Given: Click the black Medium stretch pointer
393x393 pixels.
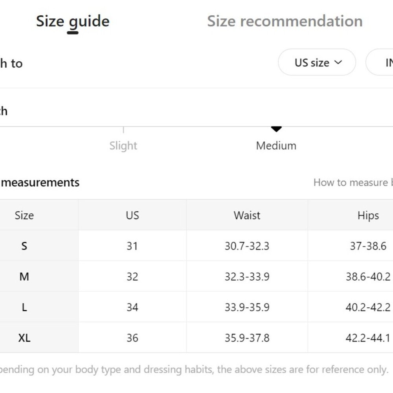Looking at the screenshot, I should 276,129.
